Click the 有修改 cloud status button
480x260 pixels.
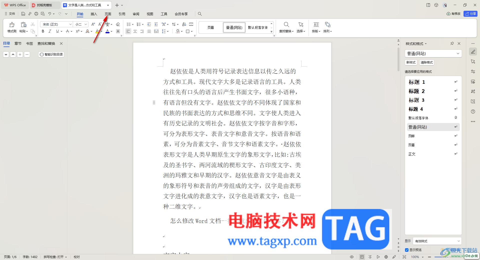click(x=453, y=14)
